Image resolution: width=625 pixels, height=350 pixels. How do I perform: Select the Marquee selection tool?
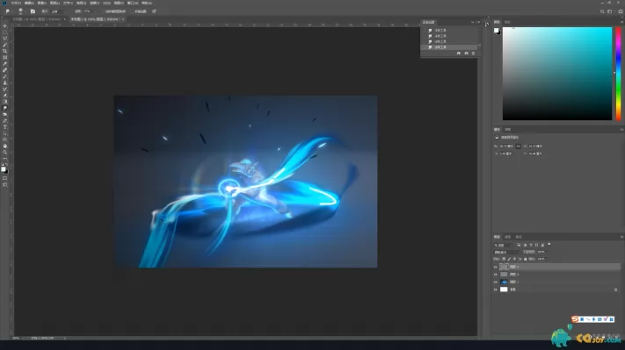tap(4, 32)
